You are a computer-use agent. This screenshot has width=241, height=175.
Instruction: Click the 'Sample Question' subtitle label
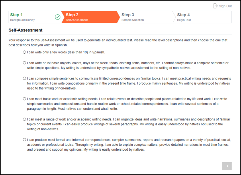click(133, 20)
